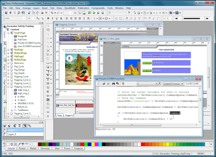Open the Page Templates side tab
Image resolution: width=216 pixels, height=157 pixels.
click(4, 86)
